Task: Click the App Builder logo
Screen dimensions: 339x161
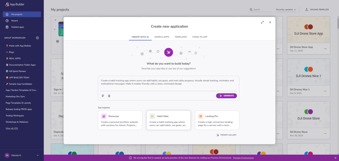Action: [15, 4]
